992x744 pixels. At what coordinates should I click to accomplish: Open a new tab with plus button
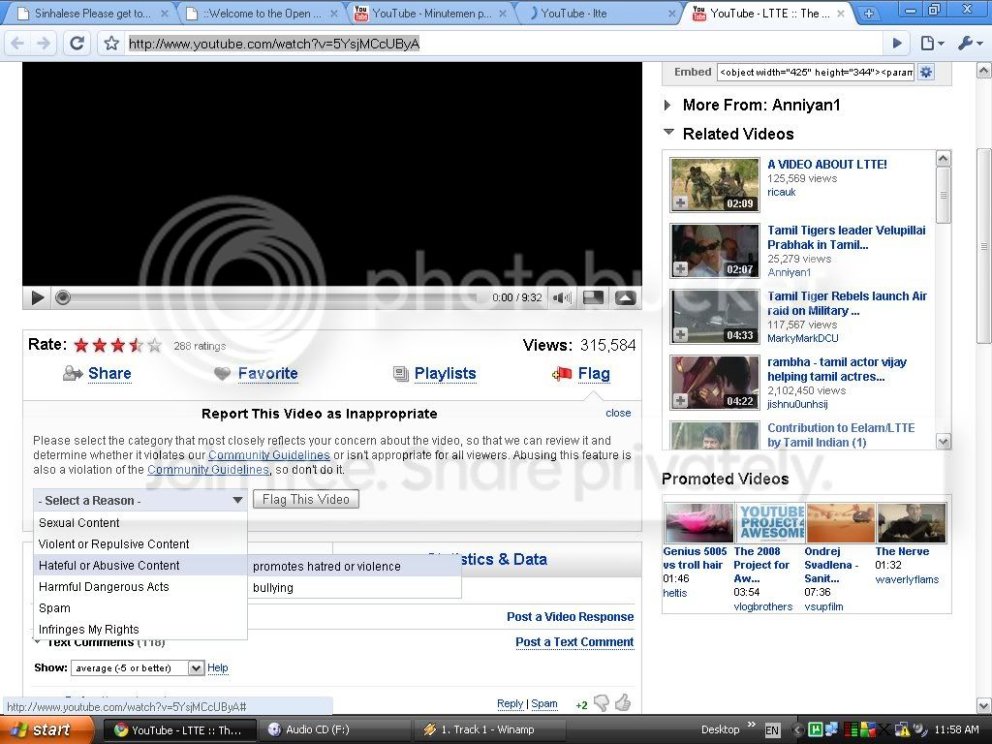coord(869,14)
